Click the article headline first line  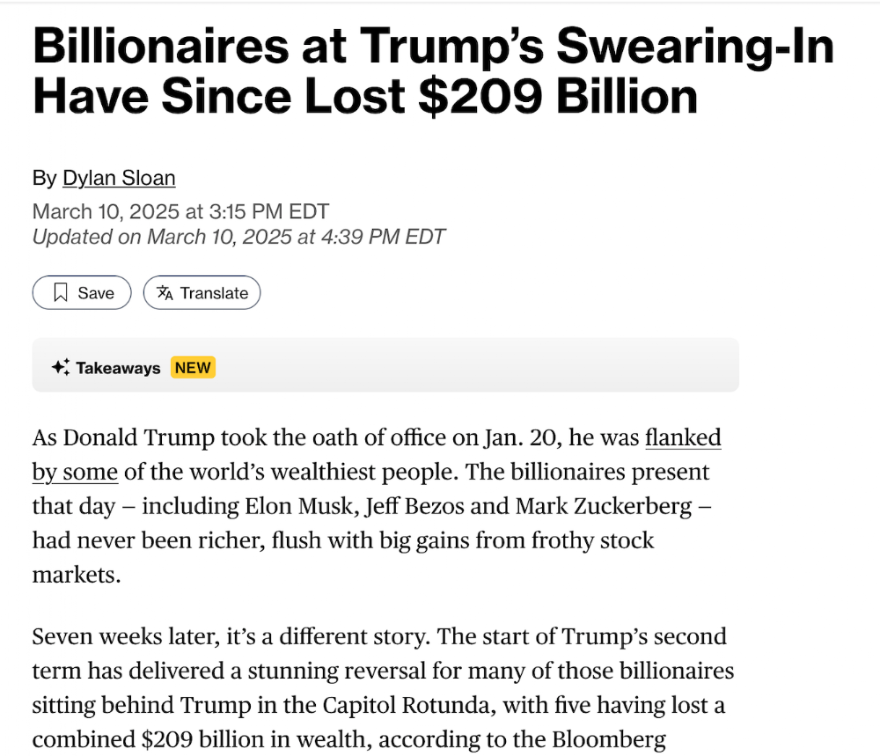click(x=433, y=47)
